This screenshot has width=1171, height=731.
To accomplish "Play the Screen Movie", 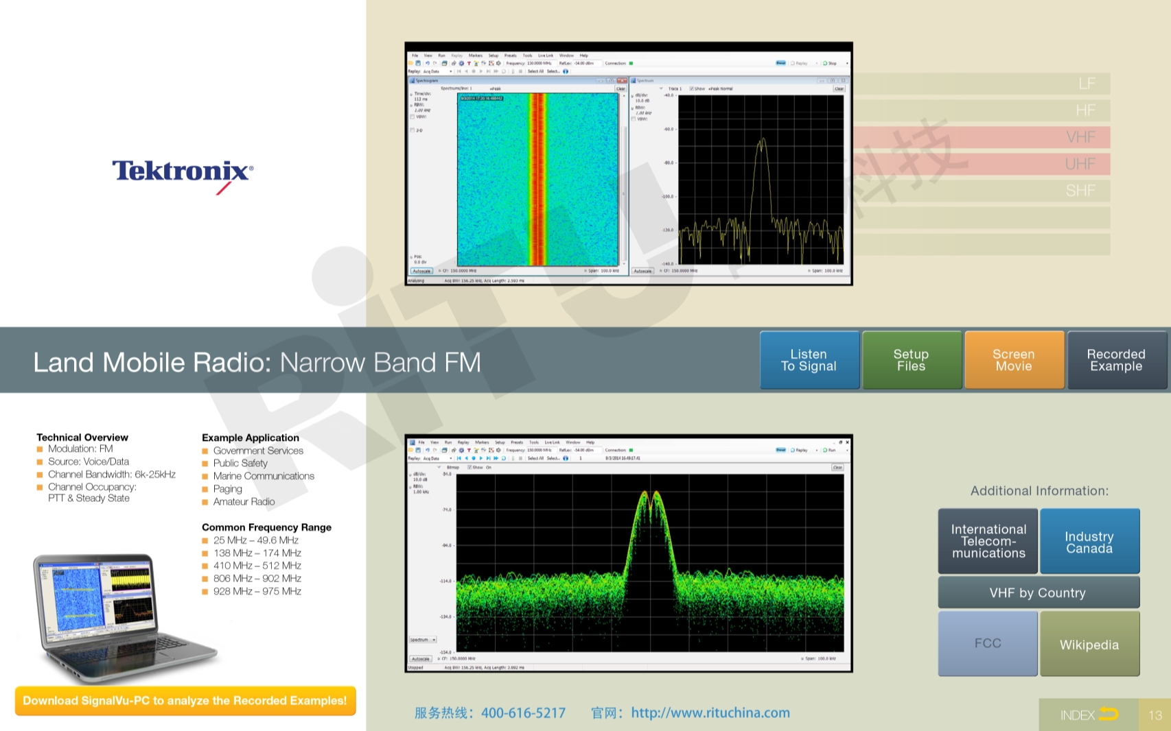I will 1013,360.
